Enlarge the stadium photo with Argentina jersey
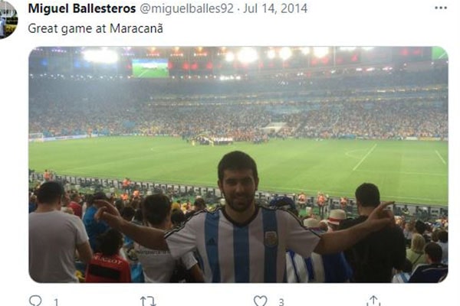 coord(238,164)
